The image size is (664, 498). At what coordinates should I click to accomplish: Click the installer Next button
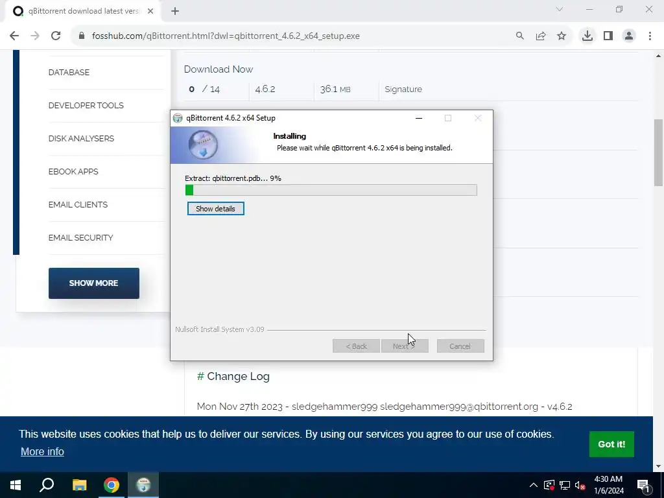405,346
